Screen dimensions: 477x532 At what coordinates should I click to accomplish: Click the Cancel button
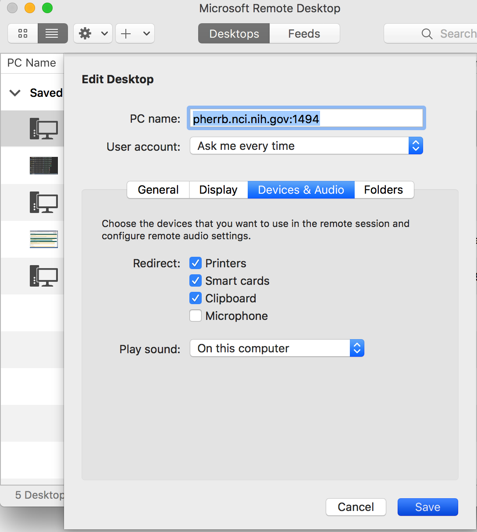tap(356, 507)
